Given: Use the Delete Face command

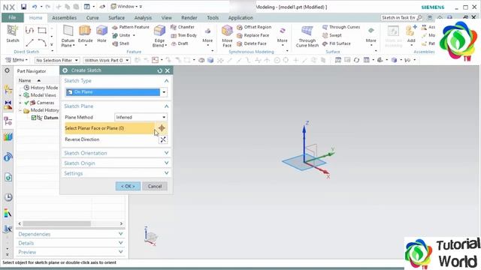Looking at the screenshot, I should click(252, 43).
